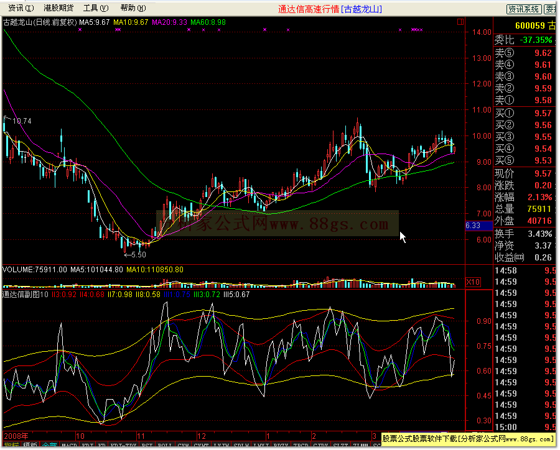Viewport: 560px width, 450px height.
Task: Click the 5.50 low price annotation
Action: point(139,254)
